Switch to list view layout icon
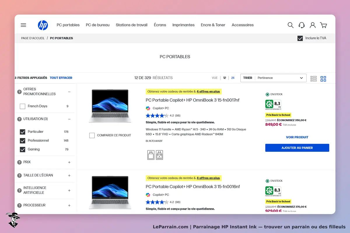This screenshot has height=233, width=350. [314, 79]
